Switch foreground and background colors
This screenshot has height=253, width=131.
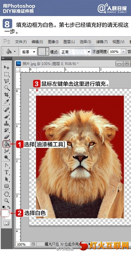click(9, 207)
